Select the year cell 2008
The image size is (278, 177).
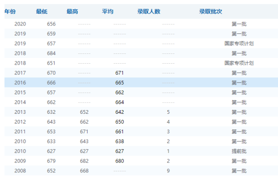coord(20,170)
